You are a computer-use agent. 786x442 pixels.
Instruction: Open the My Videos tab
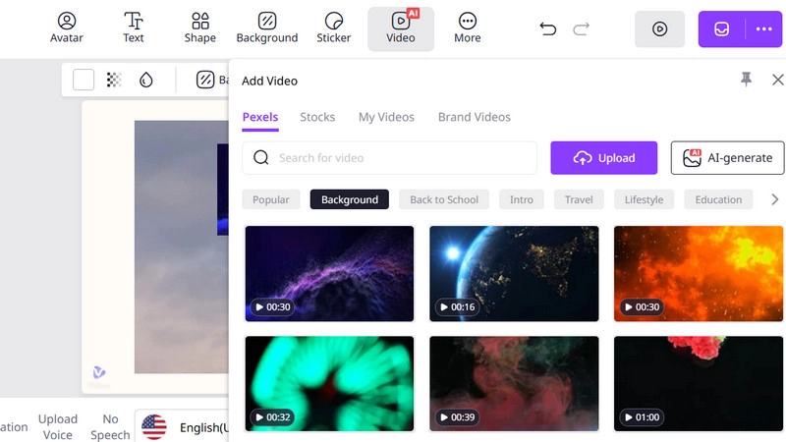pos(386,117)
